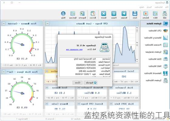Click the 20 IOPS Disk rate value
170x121 pixels.
pos(124,109)
